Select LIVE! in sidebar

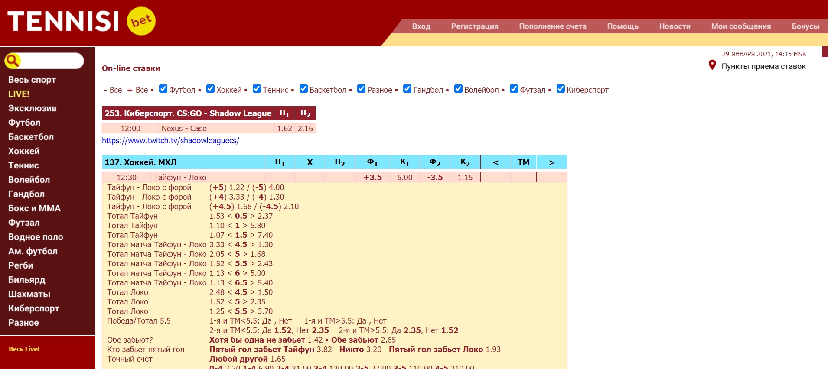pos(19,94)
